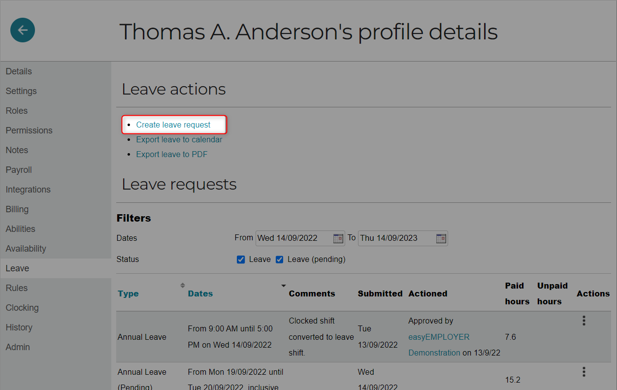Click the back arrow button

point(23,30)
